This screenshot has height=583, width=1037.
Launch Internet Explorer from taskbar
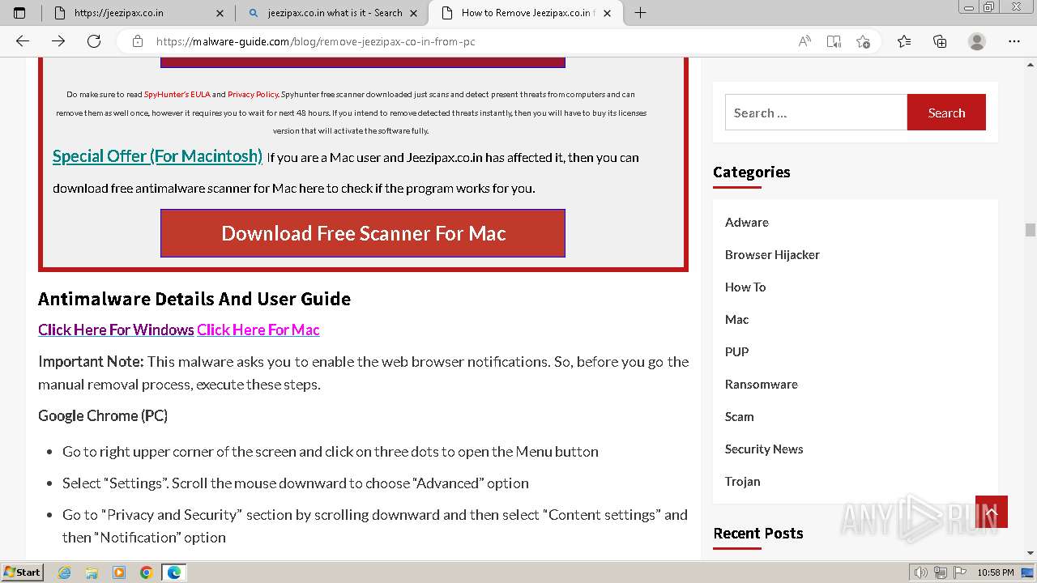click(65, 572)
